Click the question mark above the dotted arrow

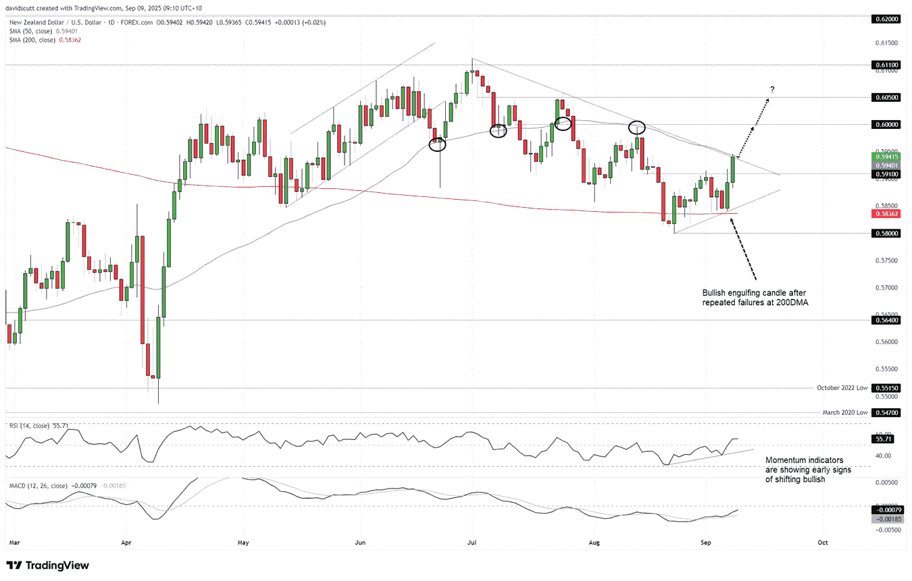pyautogui.click(x=772, y=88)
